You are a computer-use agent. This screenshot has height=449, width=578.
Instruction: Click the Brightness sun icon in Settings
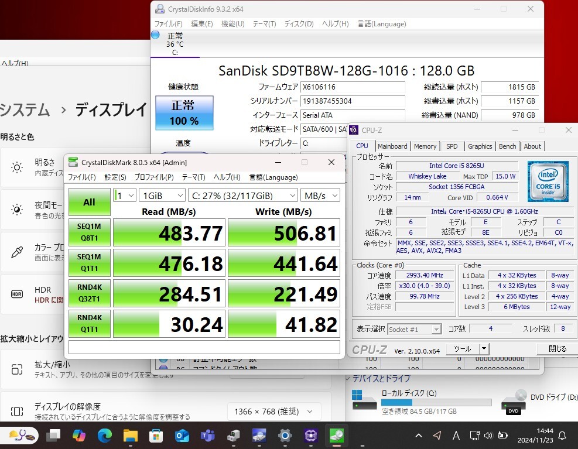(x=17, y=167)
